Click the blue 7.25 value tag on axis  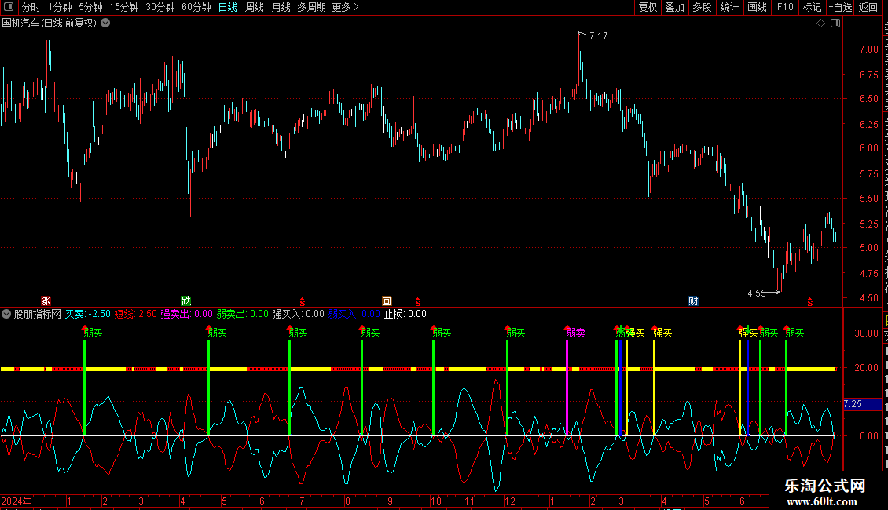pyautogui.click(x=862, y=404)
